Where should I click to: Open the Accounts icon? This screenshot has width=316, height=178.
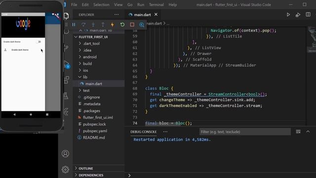[65, 154]
